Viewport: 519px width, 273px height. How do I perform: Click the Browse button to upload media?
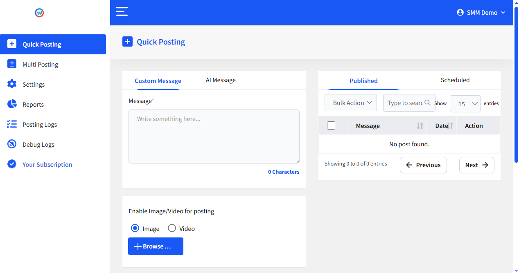(156, 246)
